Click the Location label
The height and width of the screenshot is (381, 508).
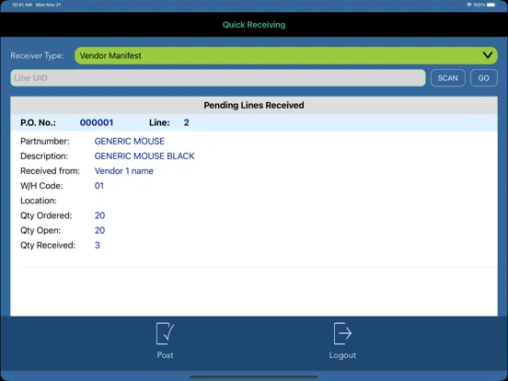pyautogui.click(x=39, y=201)
